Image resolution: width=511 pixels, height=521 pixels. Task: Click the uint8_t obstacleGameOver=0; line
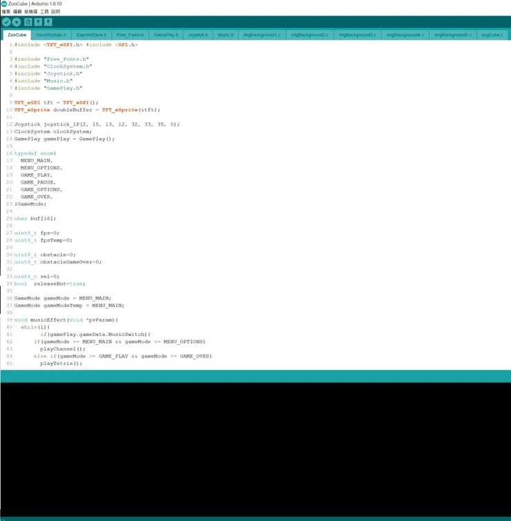pyautogui.click(x=58, y=262)
